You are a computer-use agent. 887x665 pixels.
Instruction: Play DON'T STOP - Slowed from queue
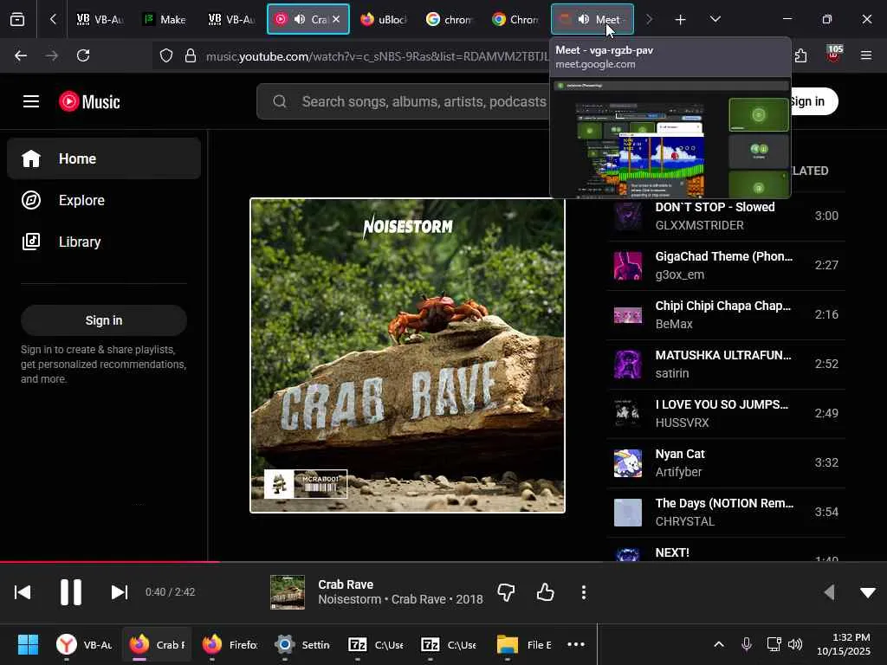pyautogui.click(x=727, y=216)
